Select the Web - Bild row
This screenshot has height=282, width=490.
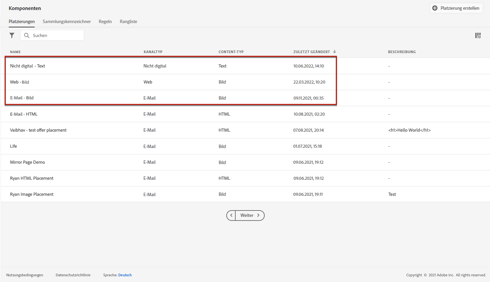coord(245,82)
